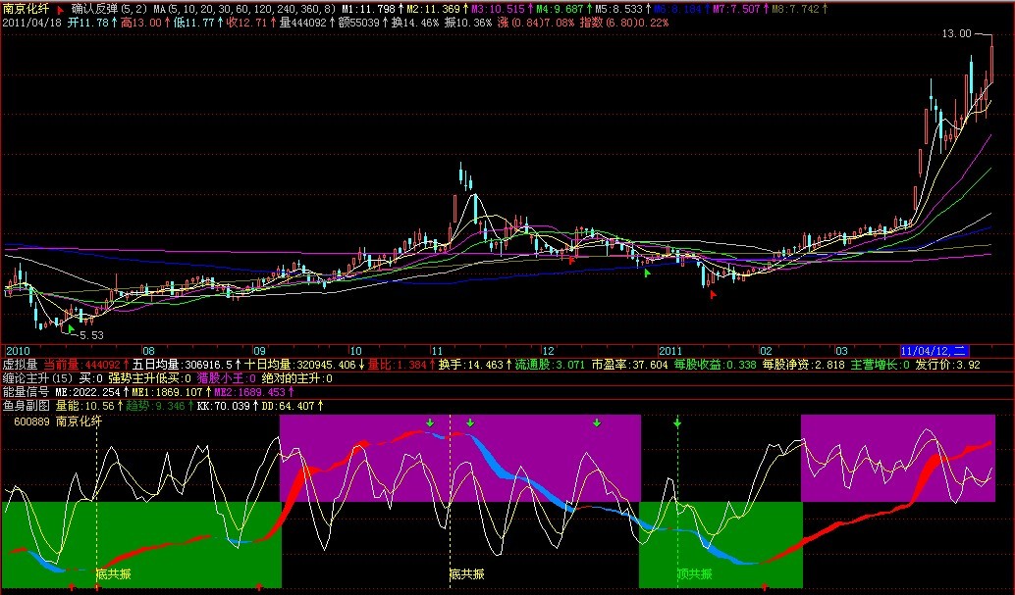
Task: Click the green sell arrow above the purple zone
Action: 595,423
